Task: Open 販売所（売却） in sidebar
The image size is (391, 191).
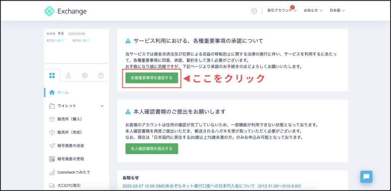Action: coord(69,132)
